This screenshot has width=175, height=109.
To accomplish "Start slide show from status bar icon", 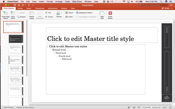I will (x=139, y=108).
